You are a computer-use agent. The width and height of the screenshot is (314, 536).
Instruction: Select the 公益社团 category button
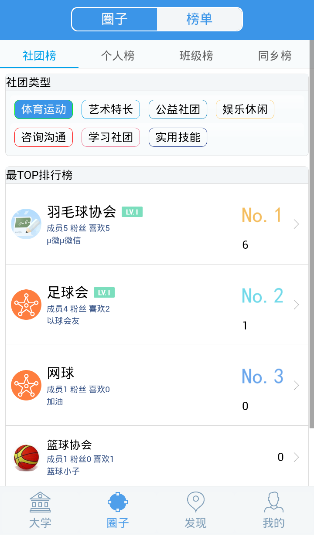pyautogui.click(x=178, y=109)
